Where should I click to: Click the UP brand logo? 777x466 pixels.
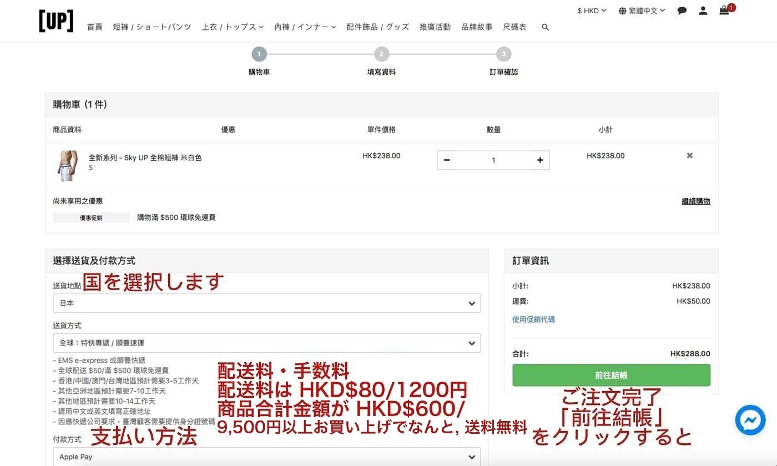(56, 21)
